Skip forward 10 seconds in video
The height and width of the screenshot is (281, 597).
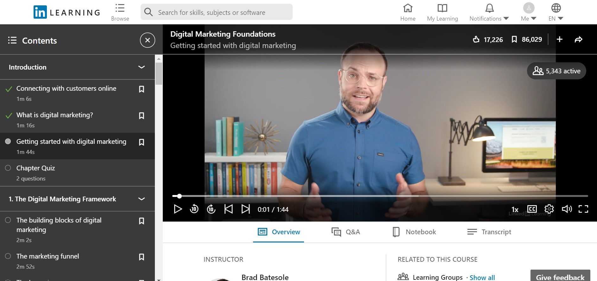[x=211, y=209]
